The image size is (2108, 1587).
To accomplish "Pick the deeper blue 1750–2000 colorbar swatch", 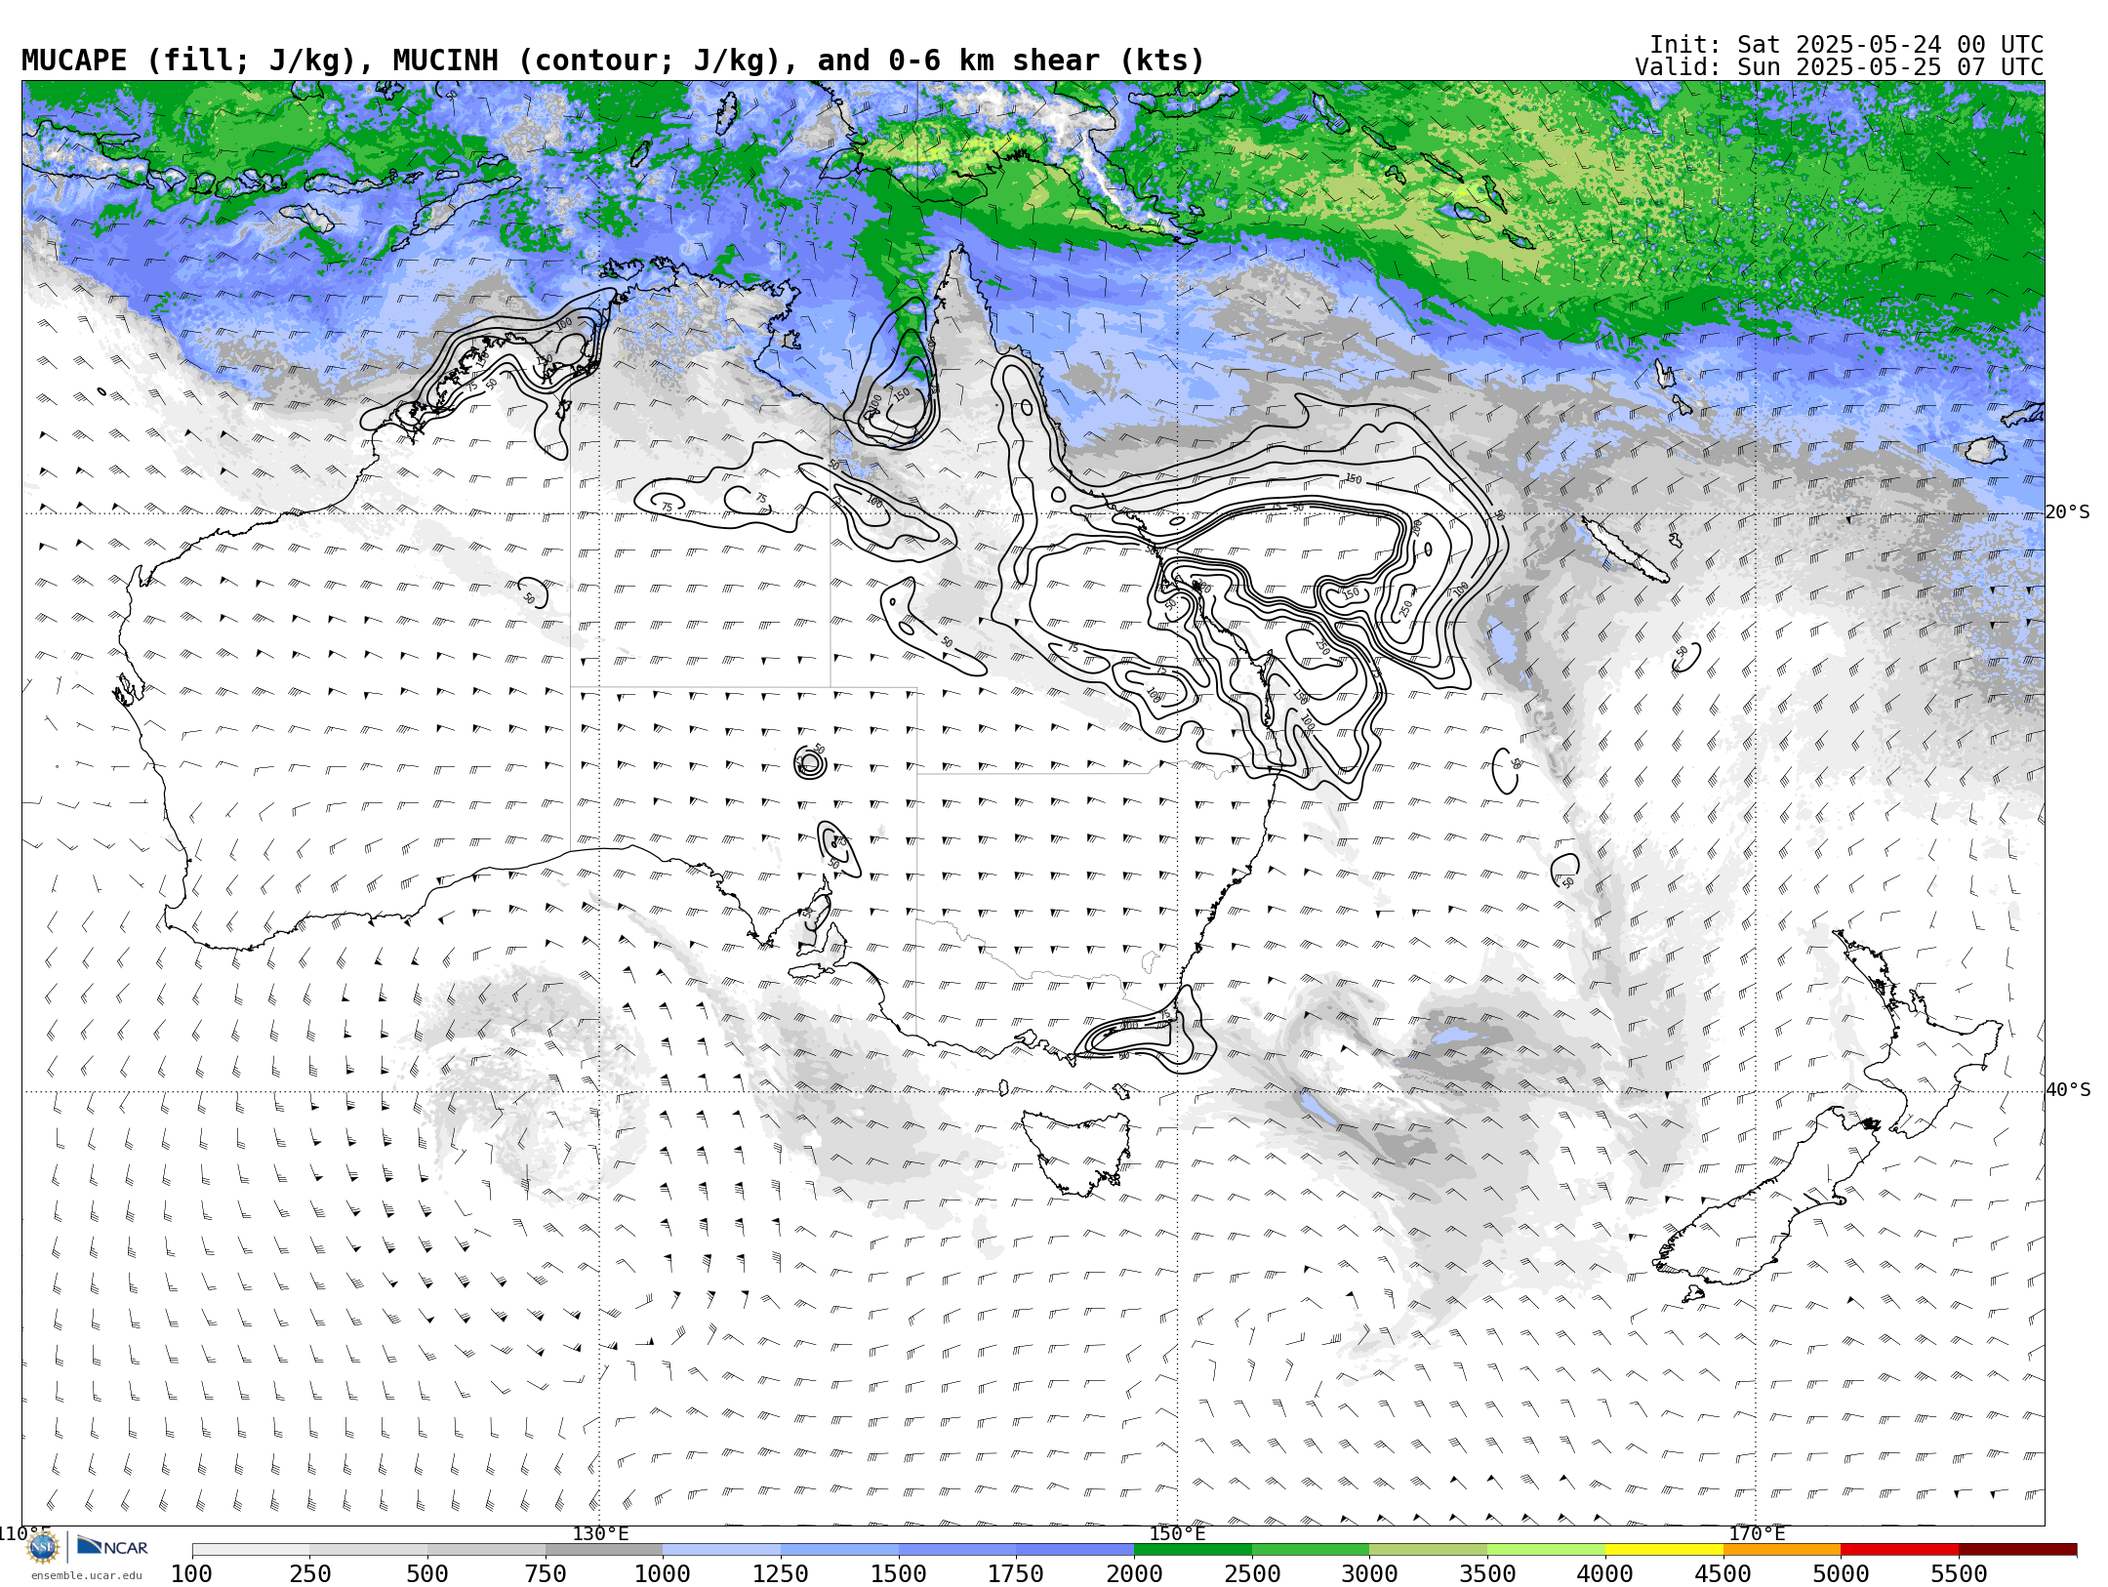I will (1075, 1550).
